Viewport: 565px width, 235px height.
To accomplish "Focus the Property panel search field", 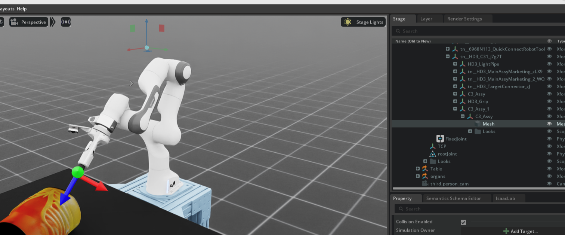I will tap(479, 209).
